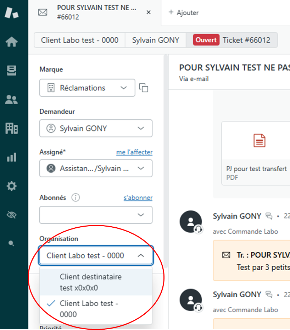Click the 'me l'affecter' link
Image resolution: width=290 pixels, height=330 pixels.
pos(134,152)
